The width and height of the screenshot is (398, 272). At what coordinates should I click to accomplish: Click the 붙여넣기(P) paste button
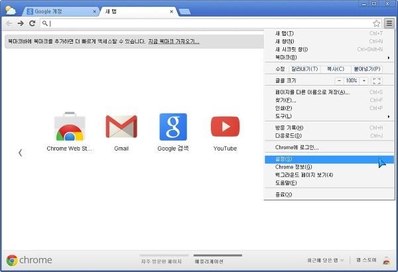pos(367,69)
